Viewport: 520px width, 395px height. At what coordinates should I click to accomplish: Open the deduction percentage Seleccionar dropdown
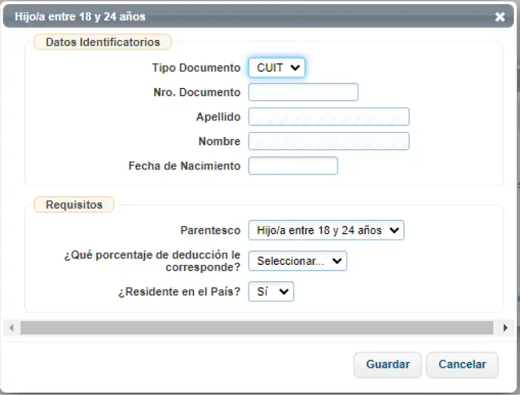coord(297,261)
